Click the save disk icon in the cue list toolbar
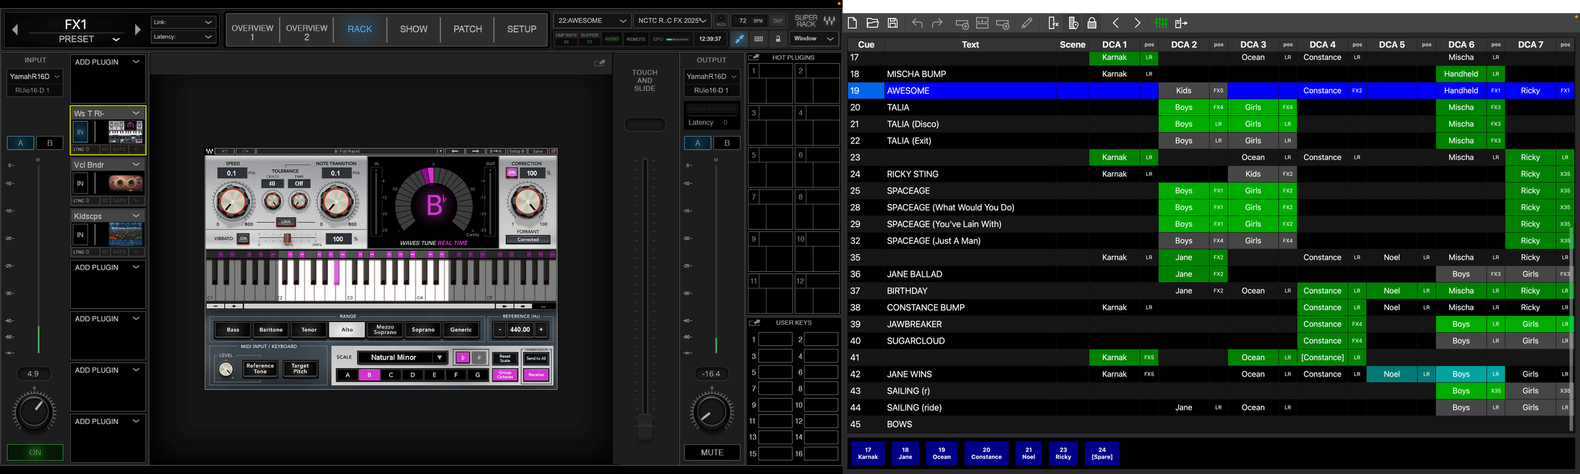This screenshot has height=474, width=1580. point(892,23)
